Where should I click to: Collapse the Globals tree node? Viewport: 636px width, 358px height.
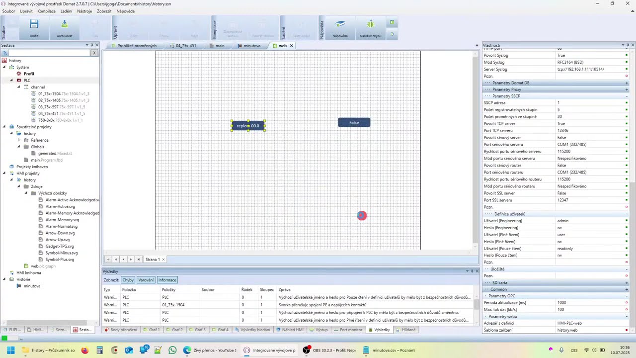pos(19,147)
